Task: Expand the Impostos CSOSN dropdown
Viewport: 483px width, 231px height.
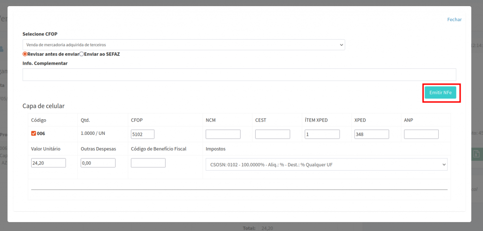Action: point(325,164)
